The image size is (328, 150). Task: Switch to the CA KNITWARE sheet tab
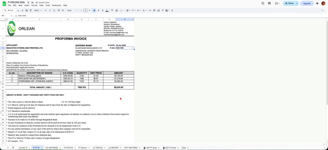53,148
